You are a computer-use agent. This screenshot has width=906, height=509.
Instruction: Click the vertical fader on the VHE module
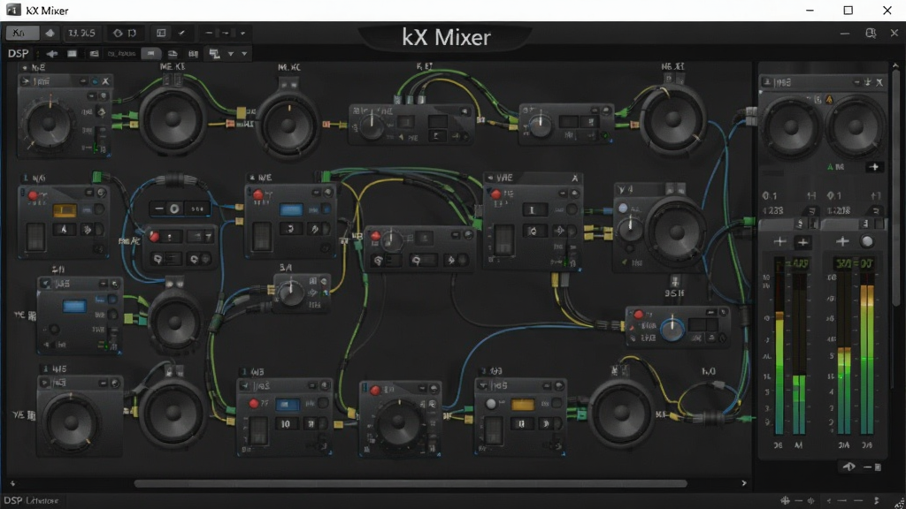click(503, 239)
